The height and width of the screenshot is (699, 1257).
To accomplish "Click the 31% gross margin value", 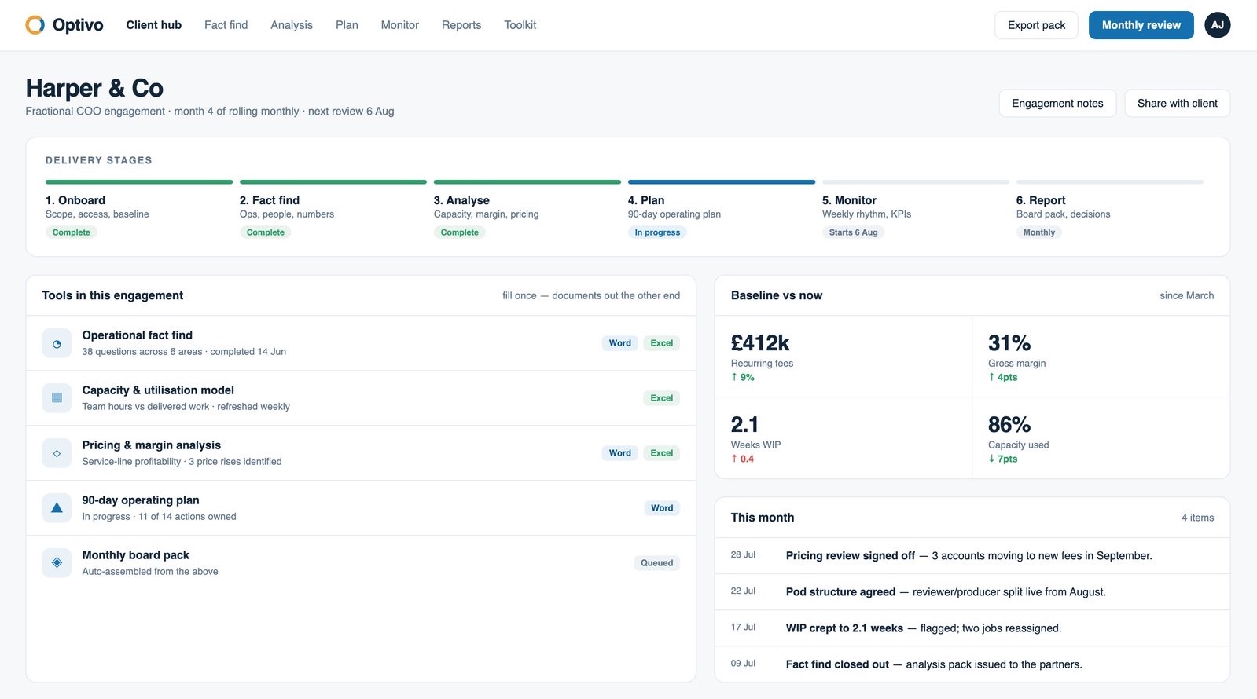I will 1009,343.
